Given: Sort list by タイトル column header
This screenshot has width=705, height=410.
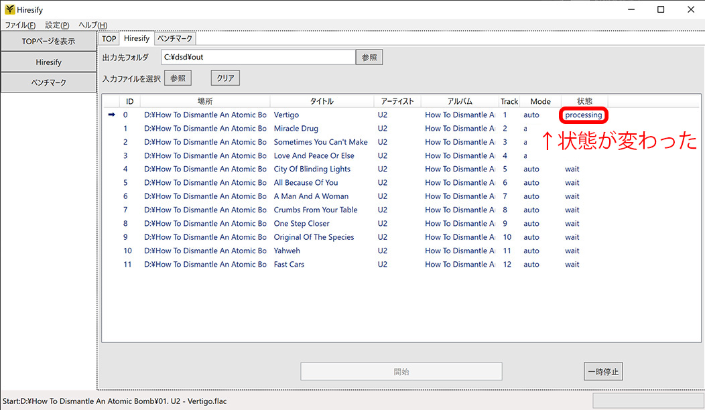Looking at the screenshot, I should coord(322,101).
